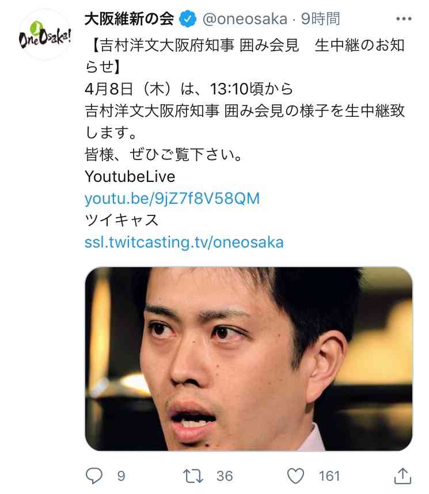The image size is (429, 494).
Task: Click the reply count 9
Action: (x=121, y=476)
